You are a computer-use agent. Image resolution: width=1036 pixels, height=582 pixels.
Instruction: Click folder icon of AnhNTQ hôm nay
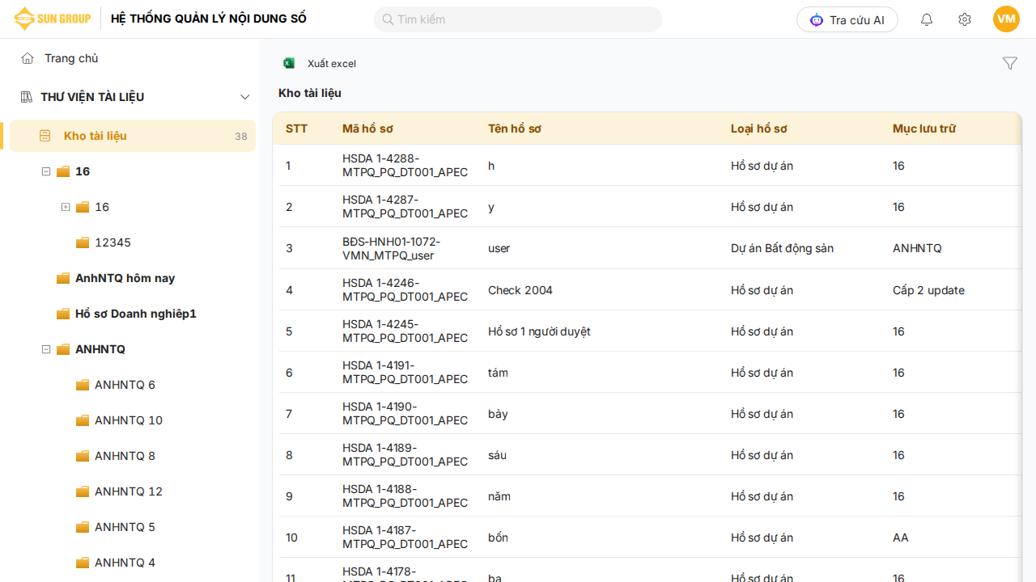(x=63, y=278)
